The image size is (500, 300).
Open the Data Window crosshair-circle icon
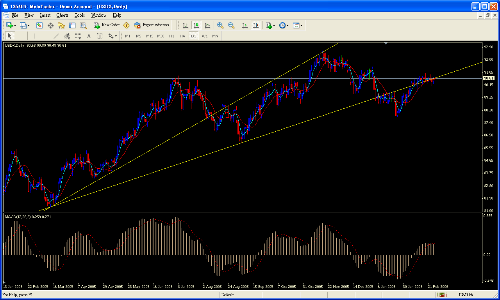point(50,25)
